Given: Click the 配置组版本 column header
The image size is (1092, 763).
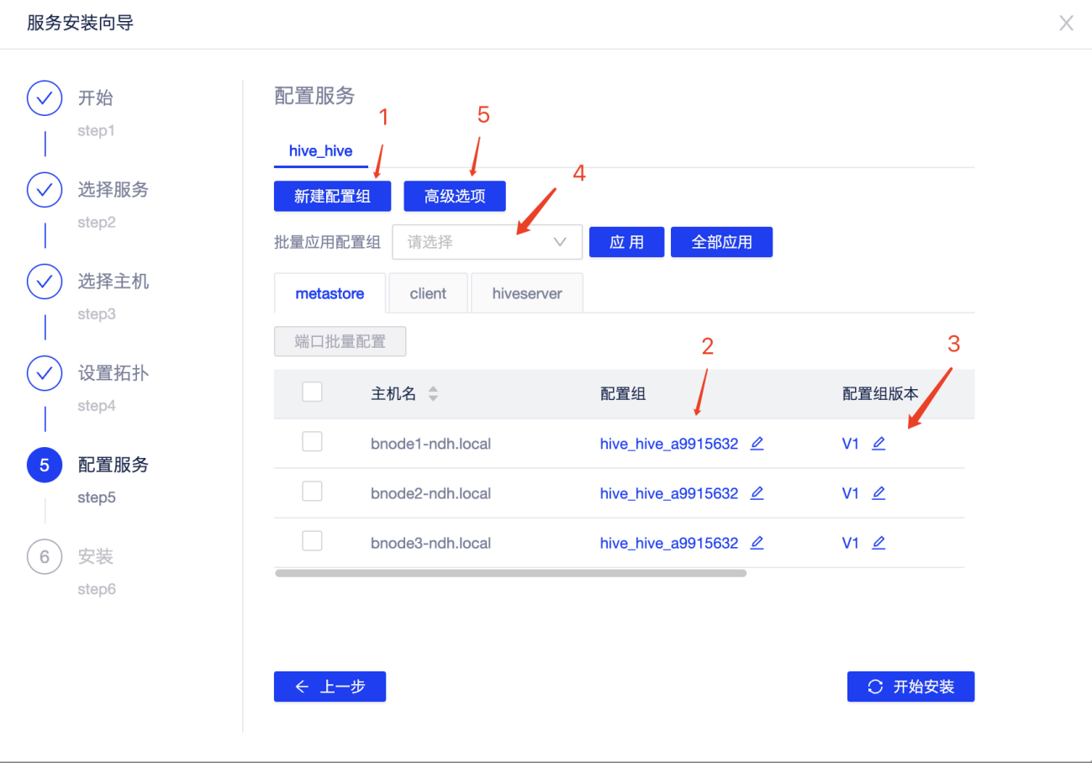Looking at the screenshot, I should [881, 393].
